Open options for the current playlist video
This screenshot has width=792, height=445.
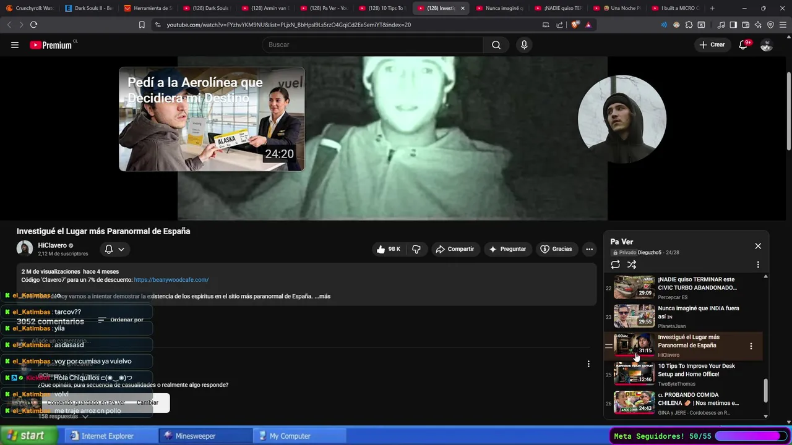pos(751,346)
